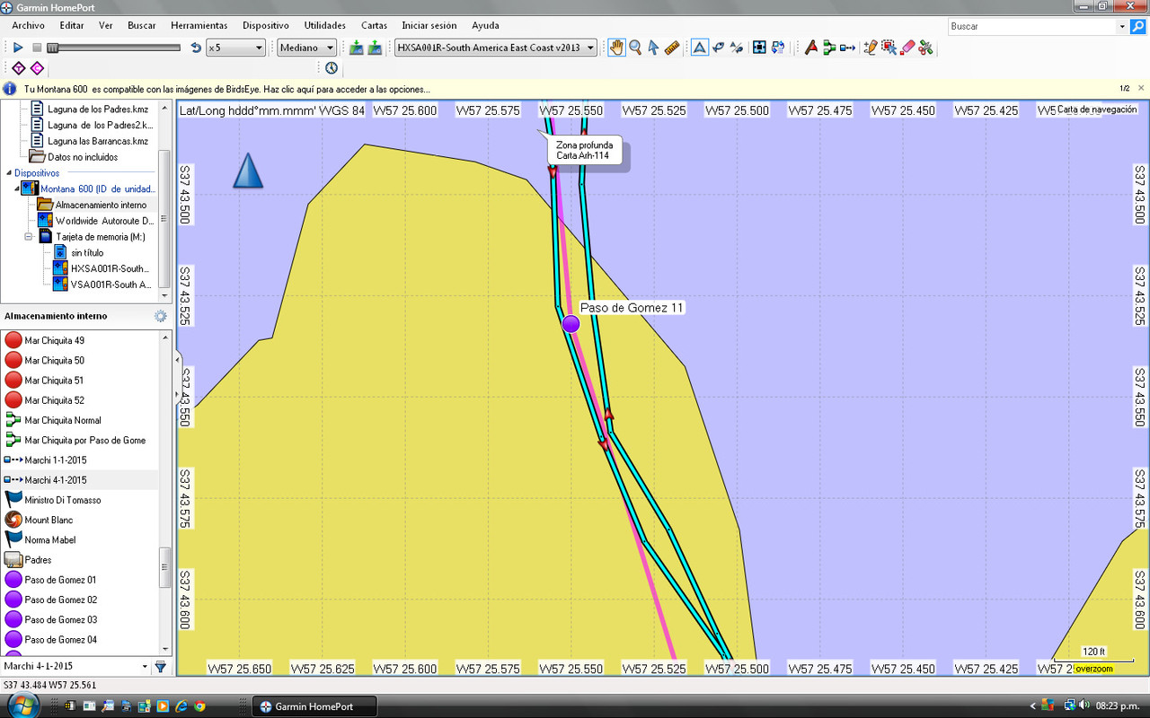Select Worldwide Autoroute map item
The height and width of the screenshot is (718, 1150).
point(104,221)
